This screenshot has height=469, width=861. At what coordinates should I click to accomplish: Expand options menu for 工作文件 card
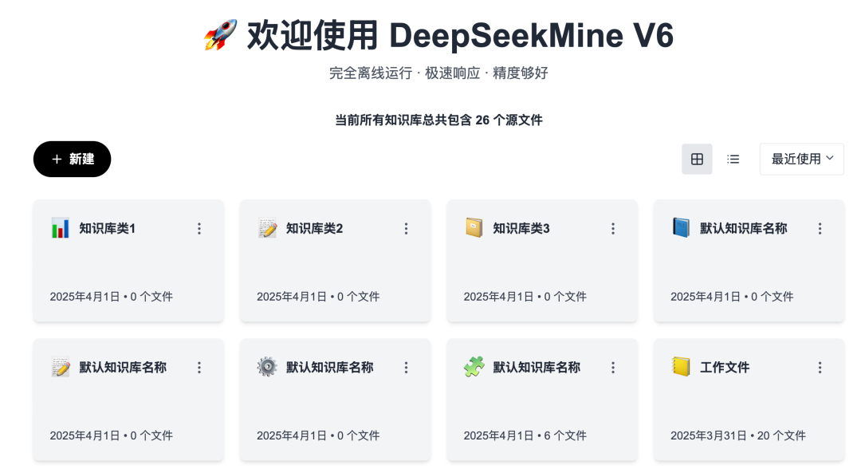click(820, 368)
